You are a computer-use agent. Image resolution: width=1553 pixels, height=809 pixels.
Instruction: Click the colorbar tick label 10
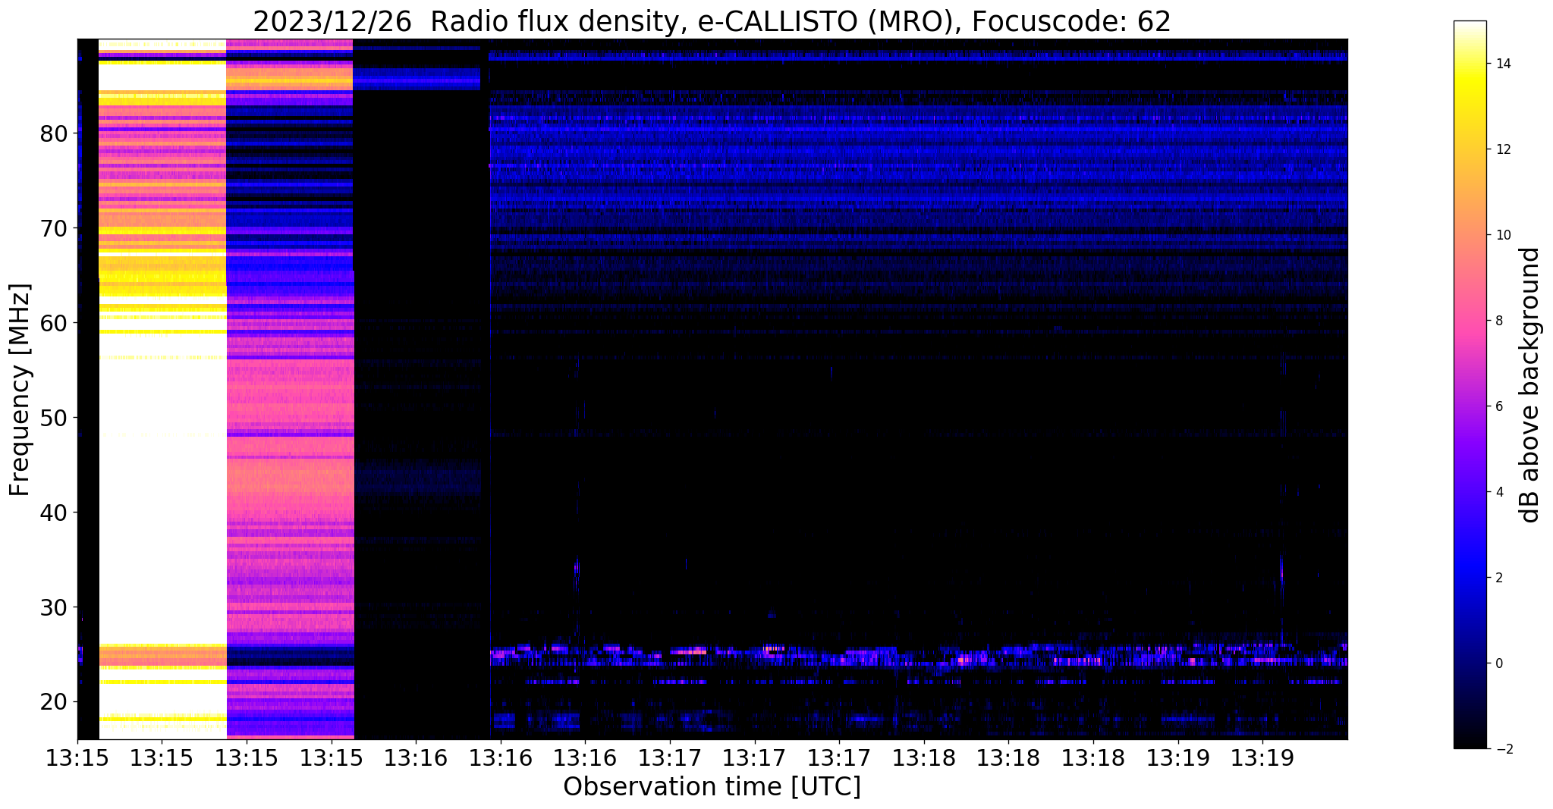click(1501, 235)
